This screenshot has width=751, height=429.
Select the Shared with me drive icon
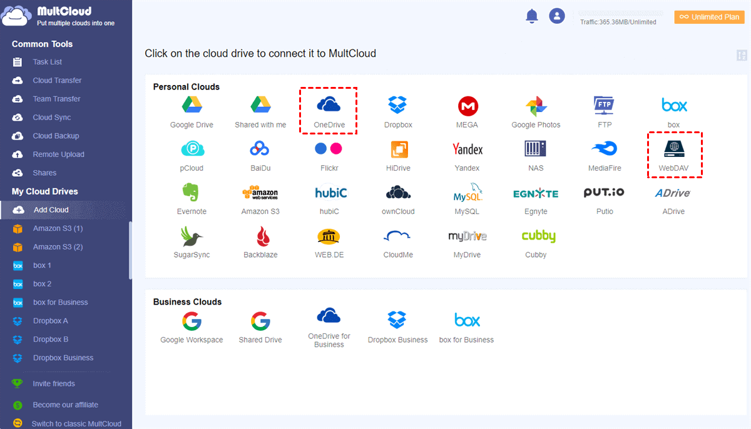tap(260, 105)
